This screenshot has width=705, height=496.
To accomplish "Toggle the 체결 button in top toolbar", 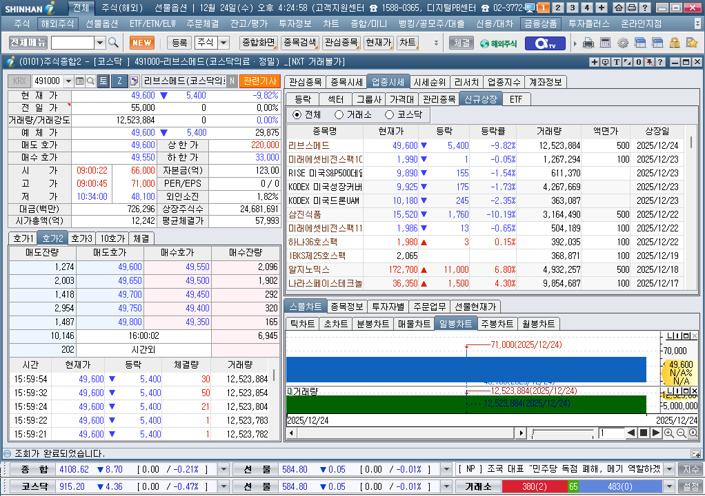I will coord(461,43).
